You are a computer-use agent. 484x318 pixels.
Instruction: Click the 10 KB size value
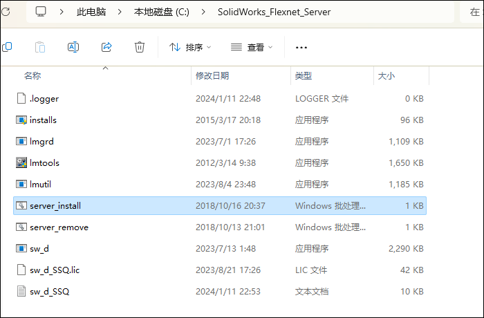(412, 292)
